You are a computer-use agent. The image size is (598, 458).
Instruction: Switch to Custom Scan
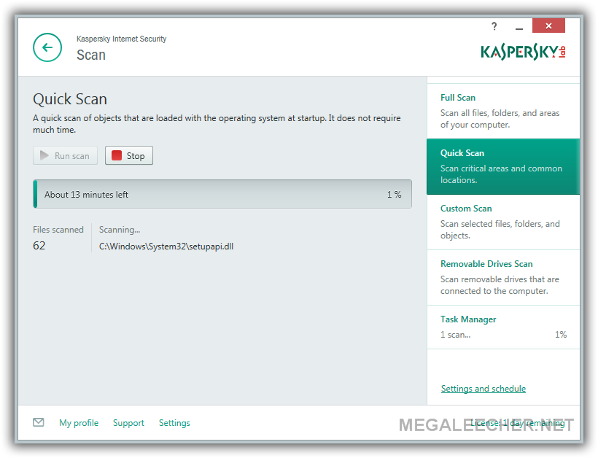(x=503, y=222)
